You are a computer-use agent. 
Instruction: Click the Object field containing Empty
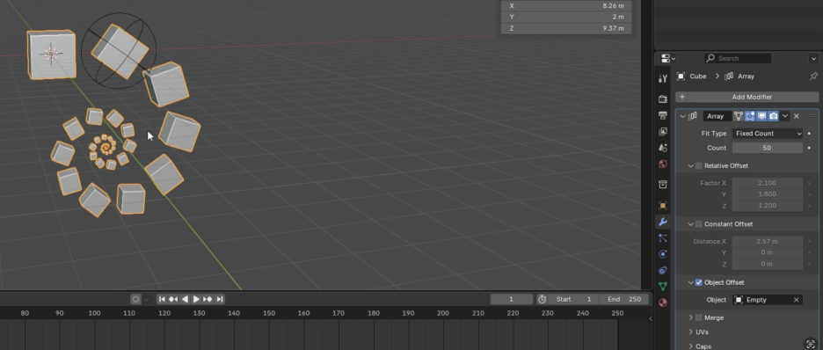tap(768, 300)
